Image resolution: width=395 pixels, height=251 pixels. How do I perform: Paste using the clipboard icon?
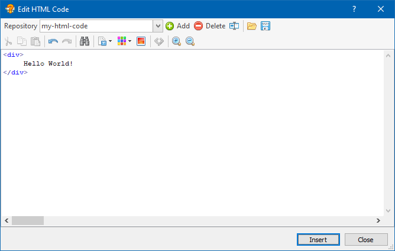coord(35,41)
